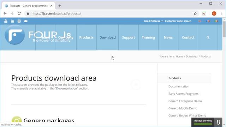Open Early Access Programs sidebar link

(183, 94)
